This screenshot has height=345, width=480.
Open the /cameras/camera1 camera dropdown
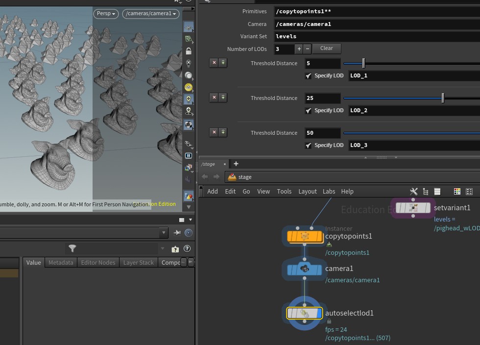click(x=151, y=14)
